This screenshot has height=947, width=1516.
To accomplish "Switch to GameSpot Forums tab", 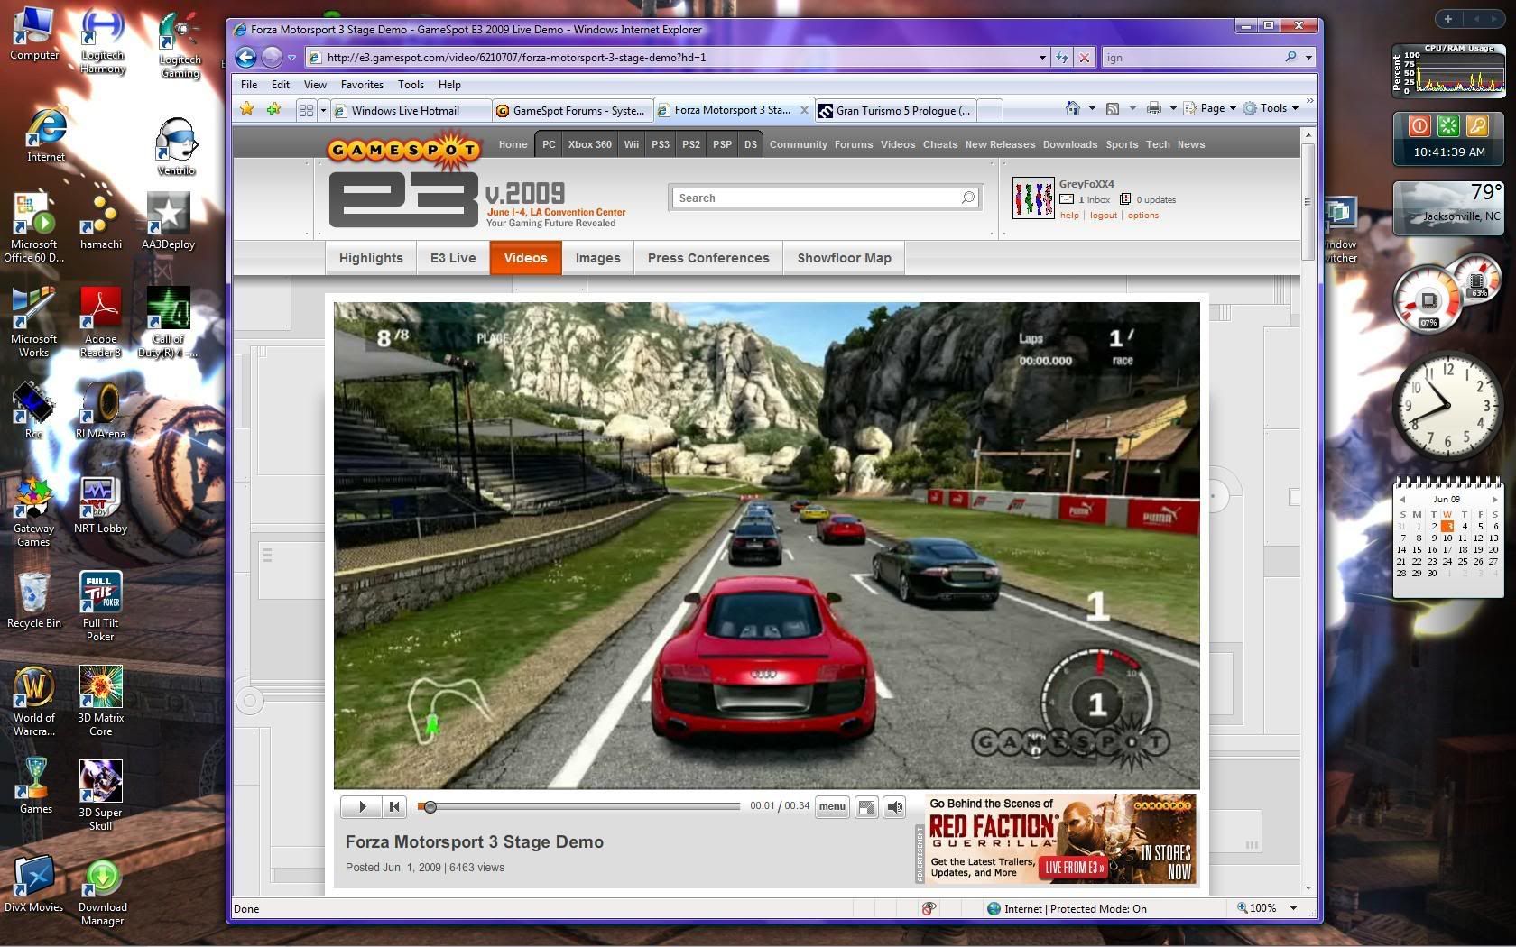I will click(573, 110).
